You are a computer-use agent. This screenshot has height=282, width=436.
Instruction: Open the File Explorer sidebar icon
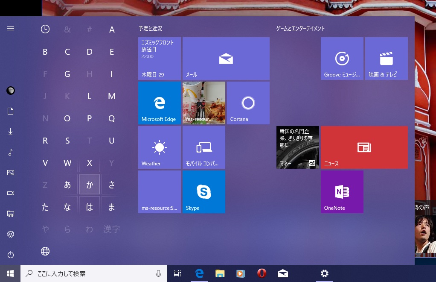tap(11, 214)
